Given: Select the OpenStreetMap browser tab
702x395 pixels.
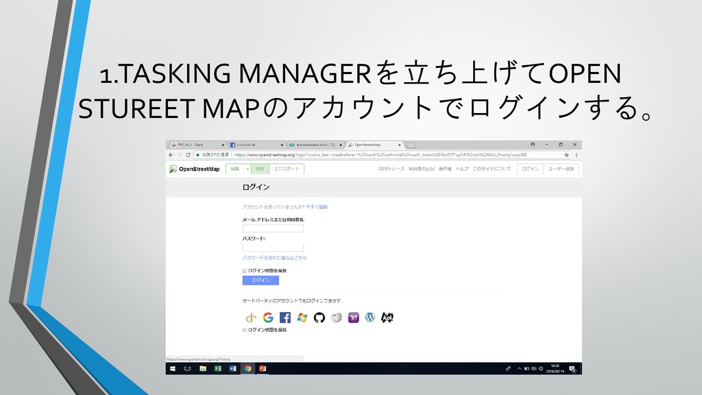Looking at the screenshot, I should [374, 145].
